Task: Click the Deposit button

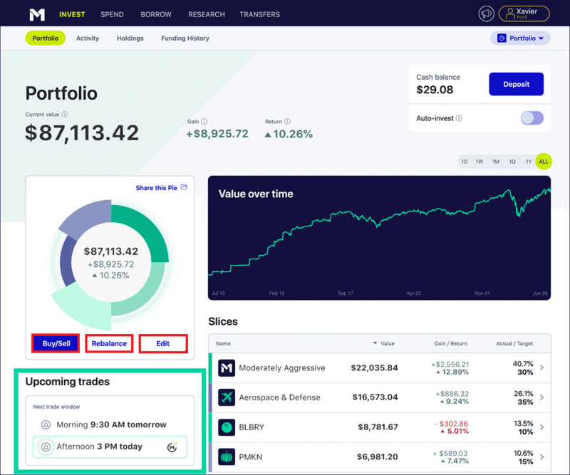Action: coord(516,84)
